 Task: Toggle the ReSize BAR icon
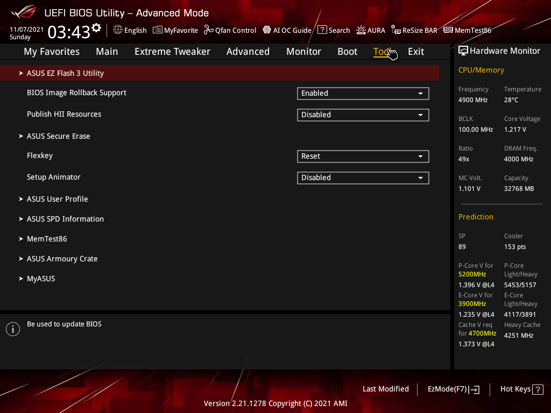click(396, 30)
